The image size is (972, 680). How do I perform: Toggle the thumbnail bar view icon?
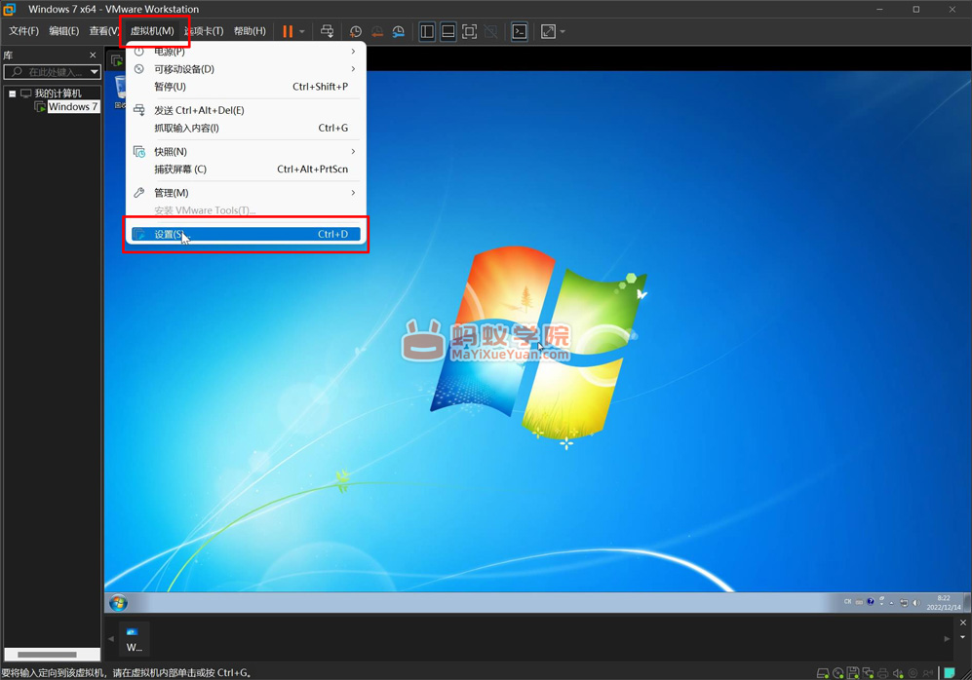click(448, 31)
